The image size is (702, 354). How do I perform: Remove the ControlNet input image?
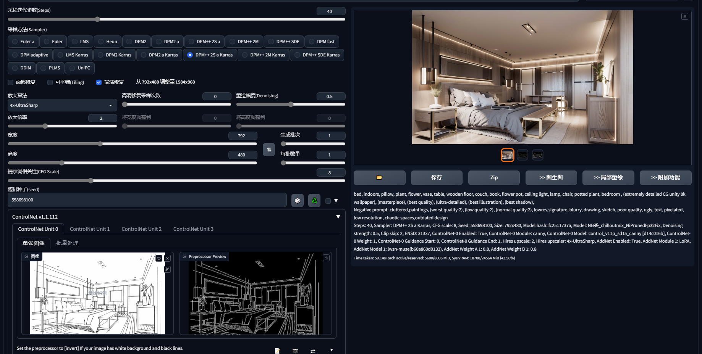(x=167, y=258)
